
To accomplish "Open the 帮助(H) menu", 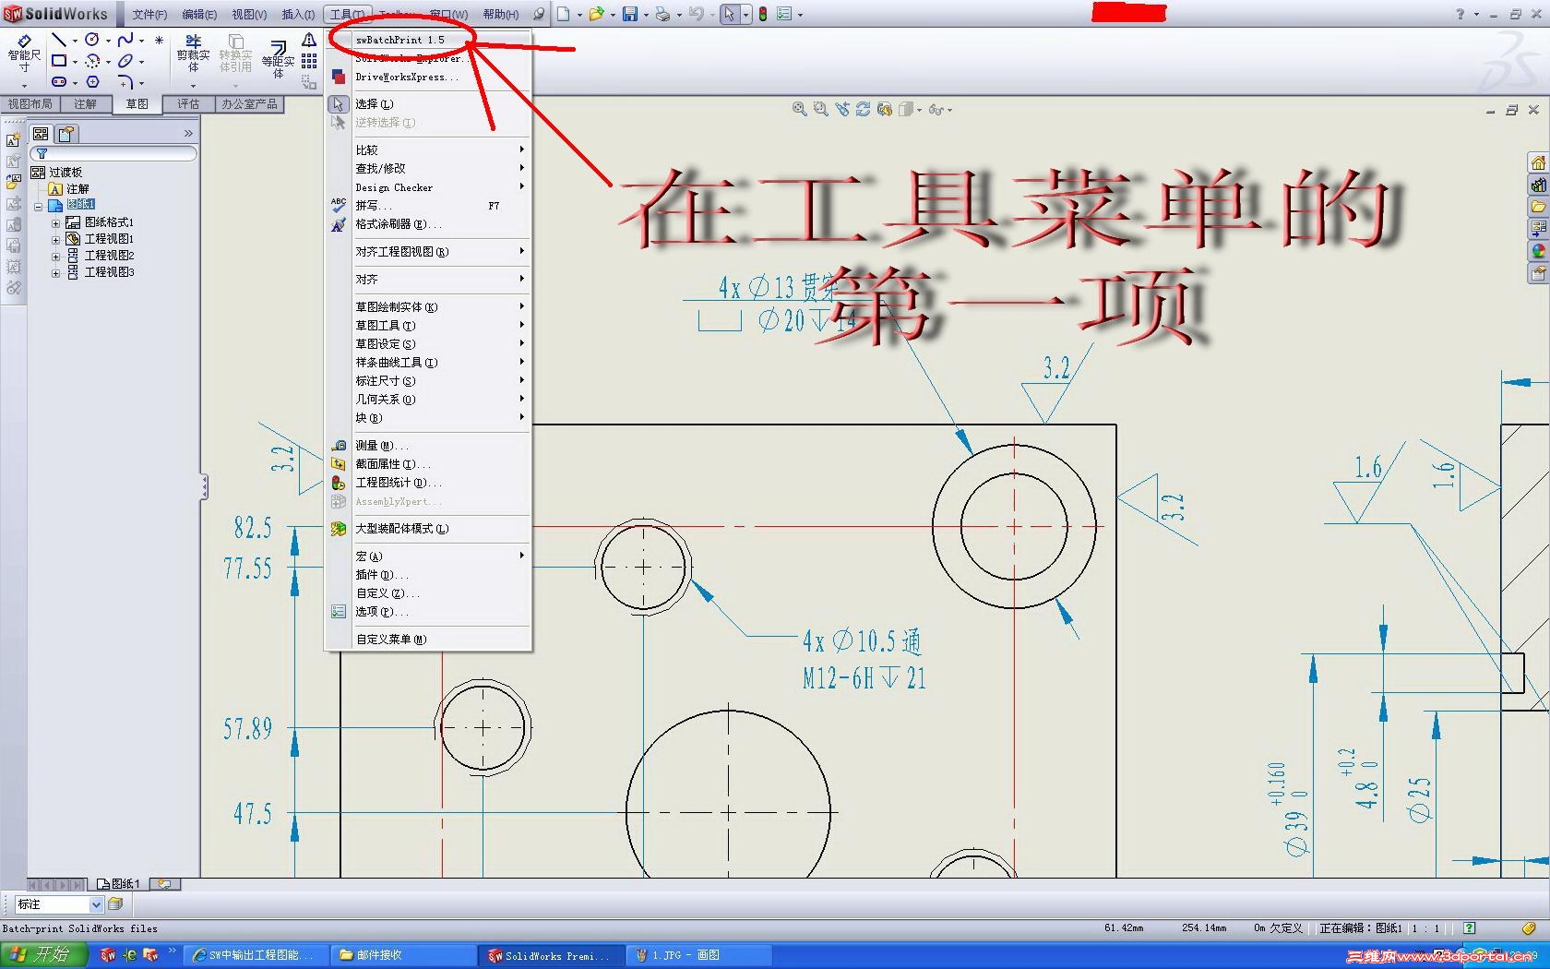I will pos(501,15).
